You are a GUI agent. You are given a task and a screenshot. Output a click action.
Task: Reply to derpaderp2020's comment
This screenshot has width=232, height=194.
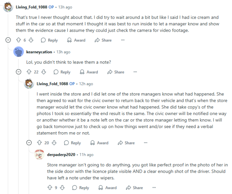tap(80, 188)
